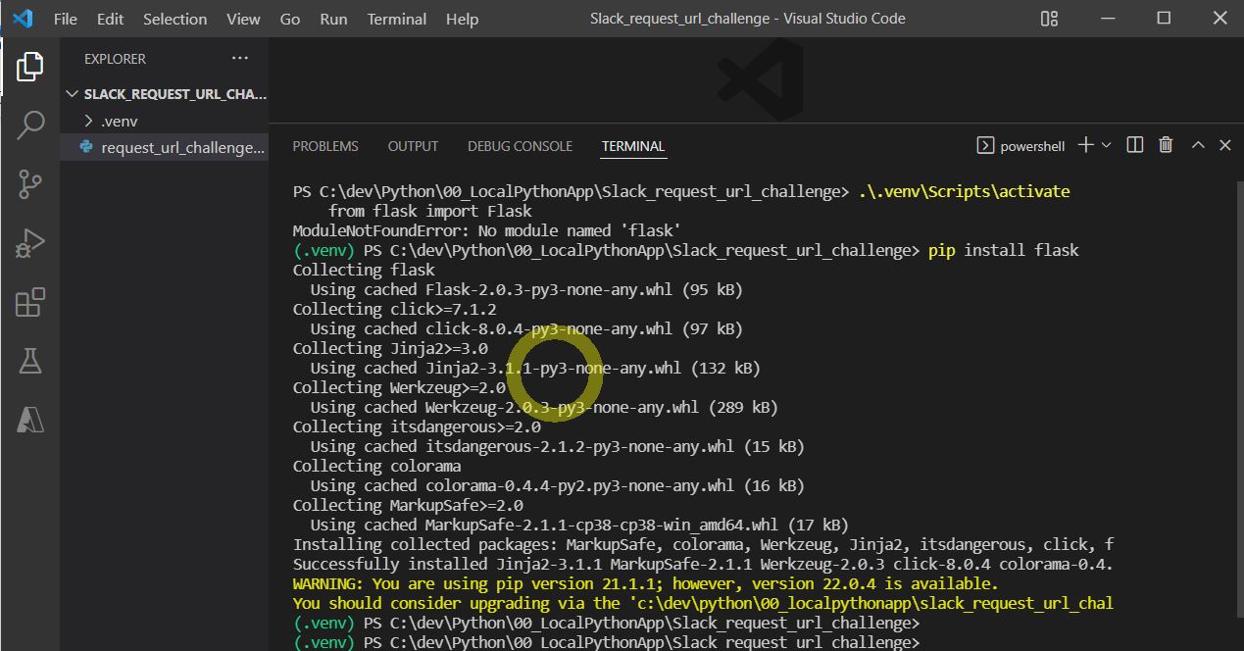Viewport: 1244px width, 651px height.
Task: Switch to the PROBLEMS tab
Action: (325, 146)
